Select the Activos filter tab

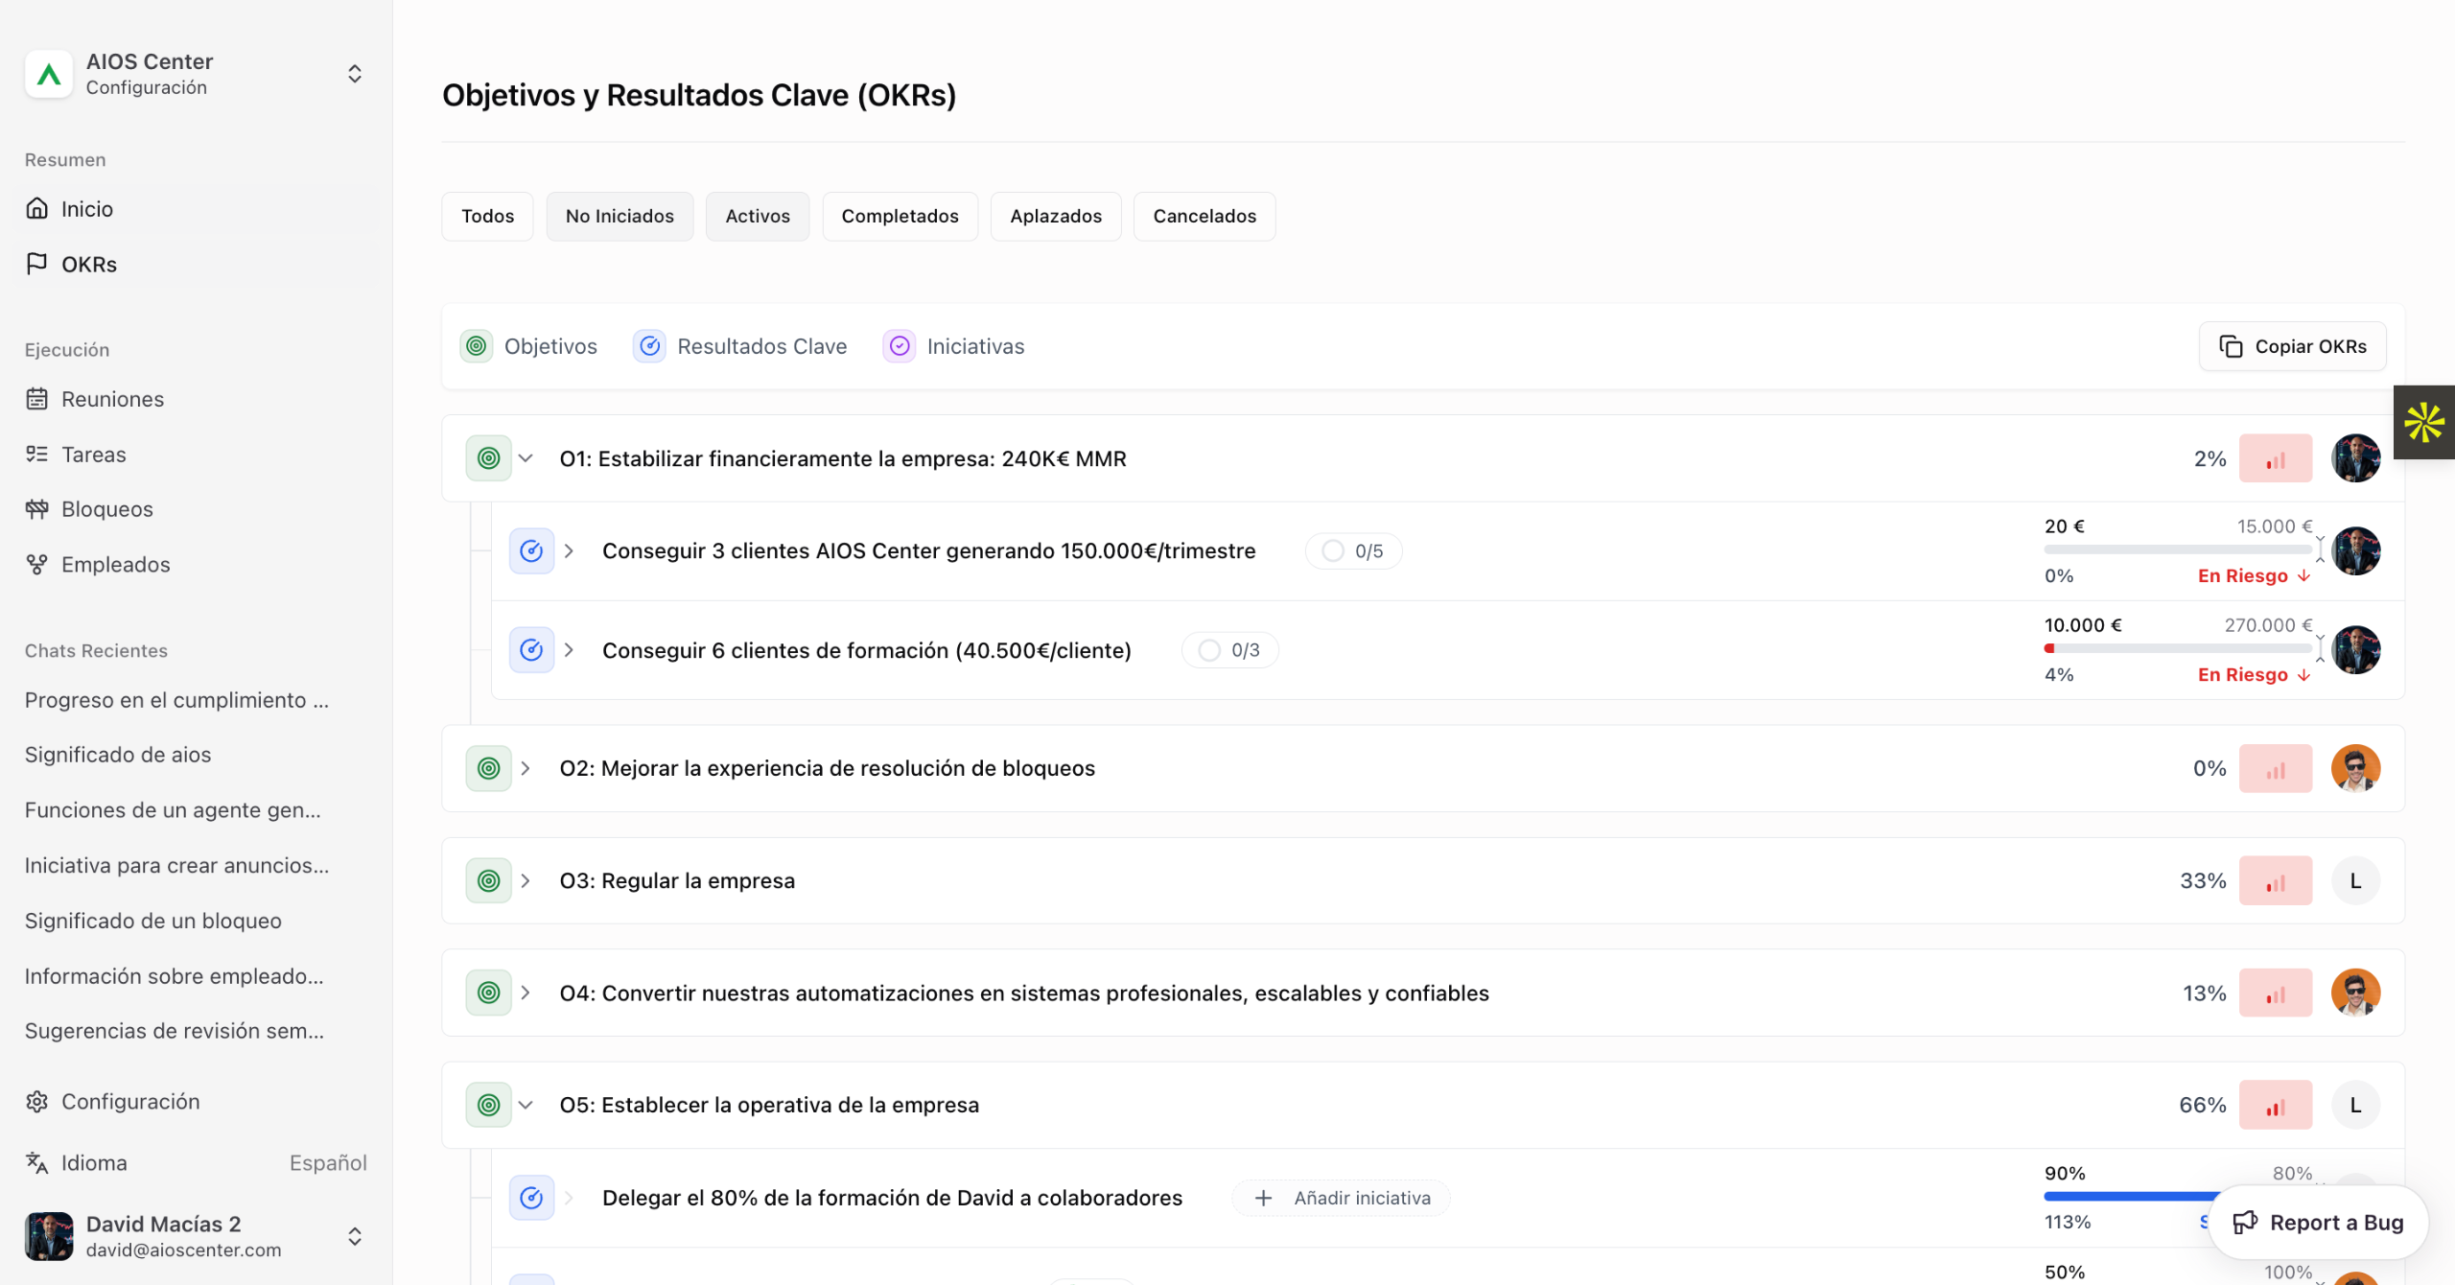757,217
